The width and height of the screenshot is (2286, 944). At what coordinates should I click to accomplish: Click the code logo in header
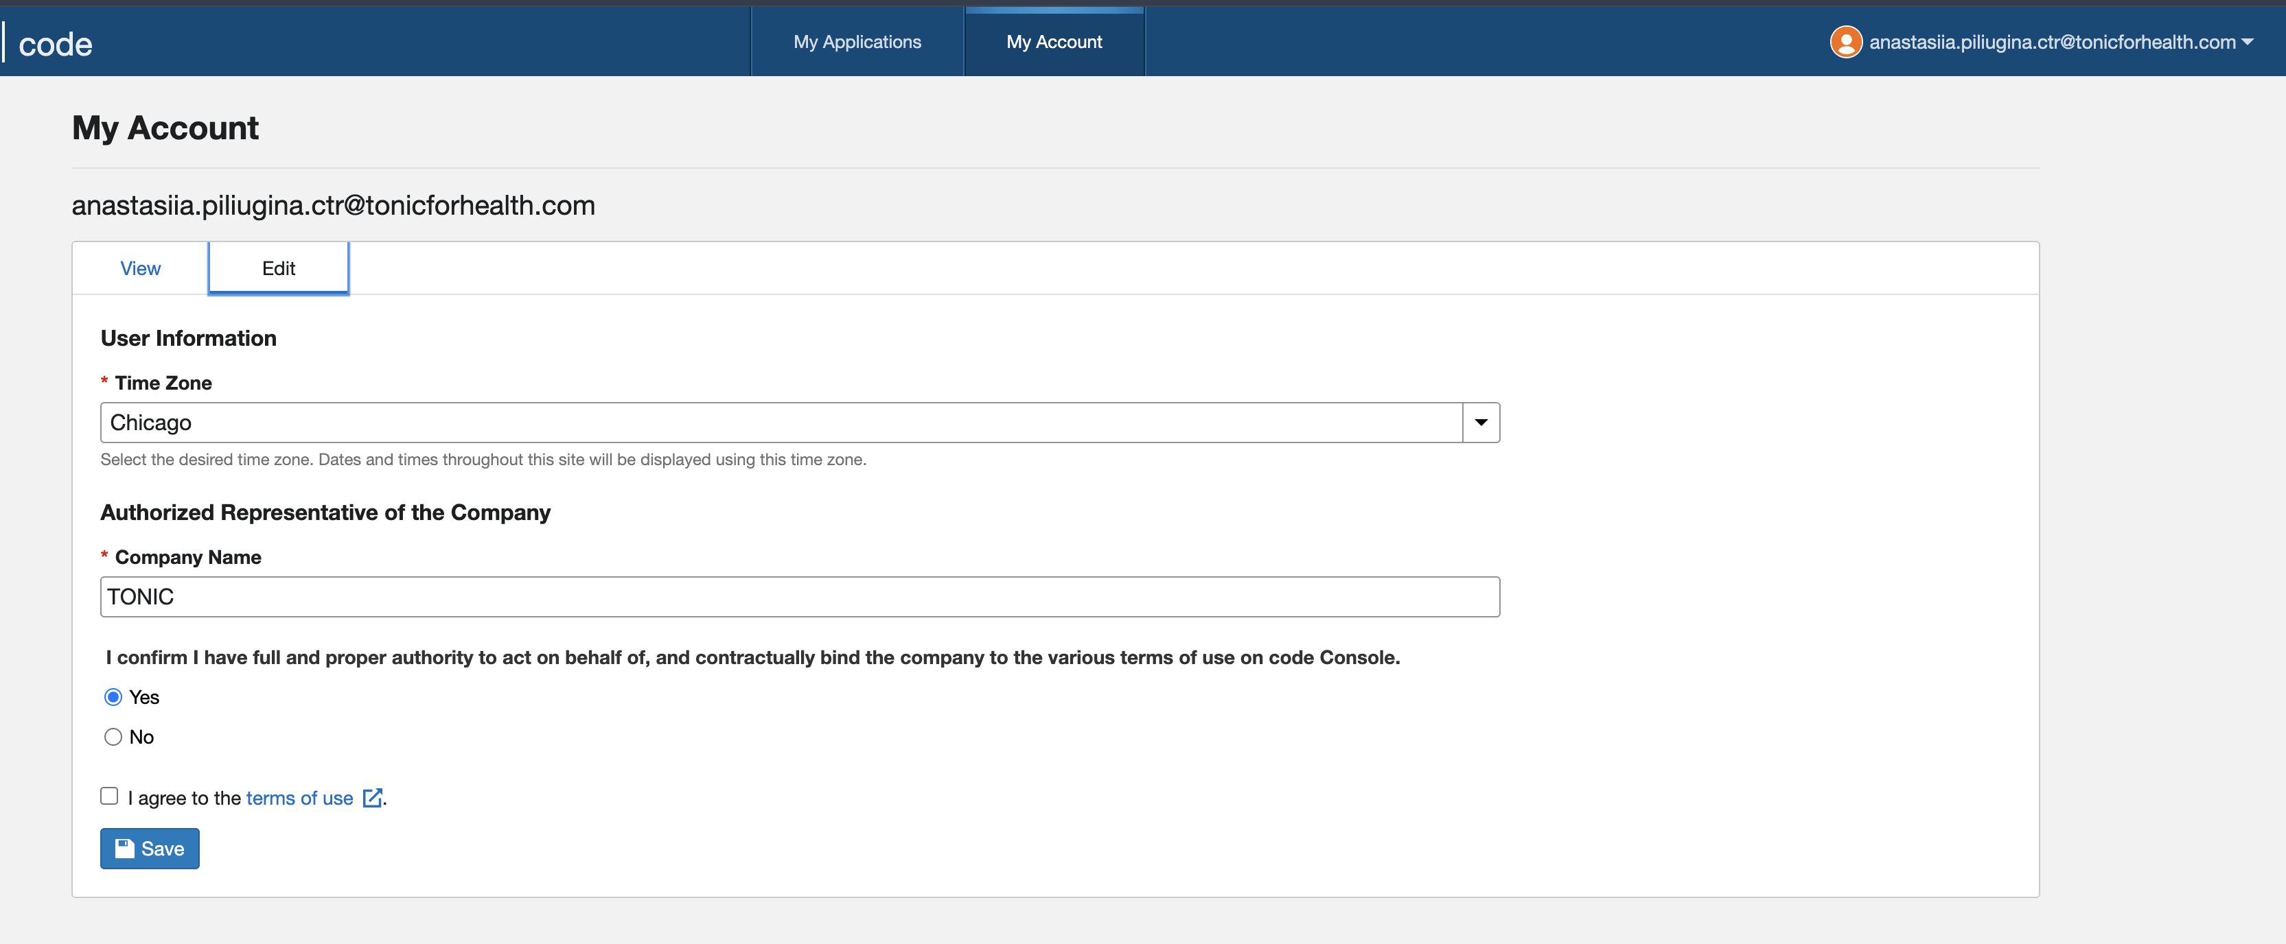[x=55, y=45]
